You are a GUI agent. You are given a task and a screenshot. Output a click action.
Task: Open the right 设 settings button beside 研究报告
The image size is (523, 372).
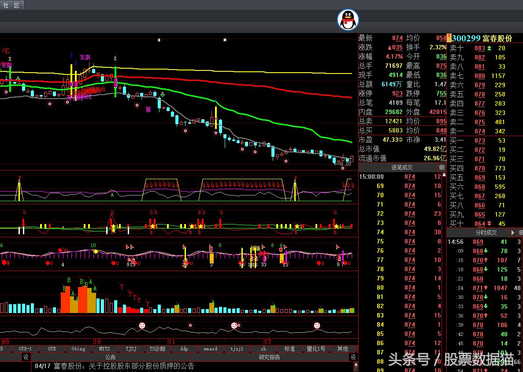(353, 357)
